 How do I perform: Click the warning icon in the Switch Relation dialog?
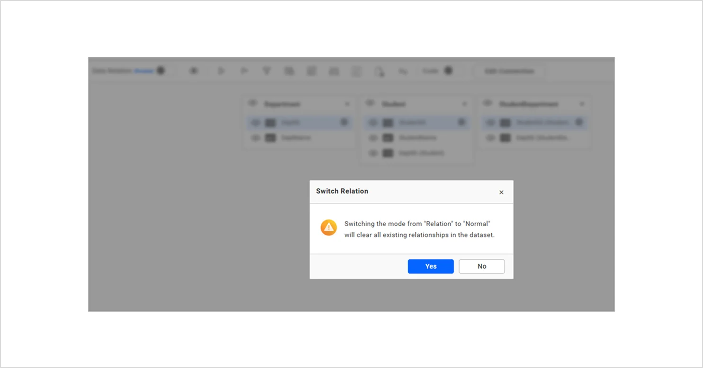(x=328, y=228)
